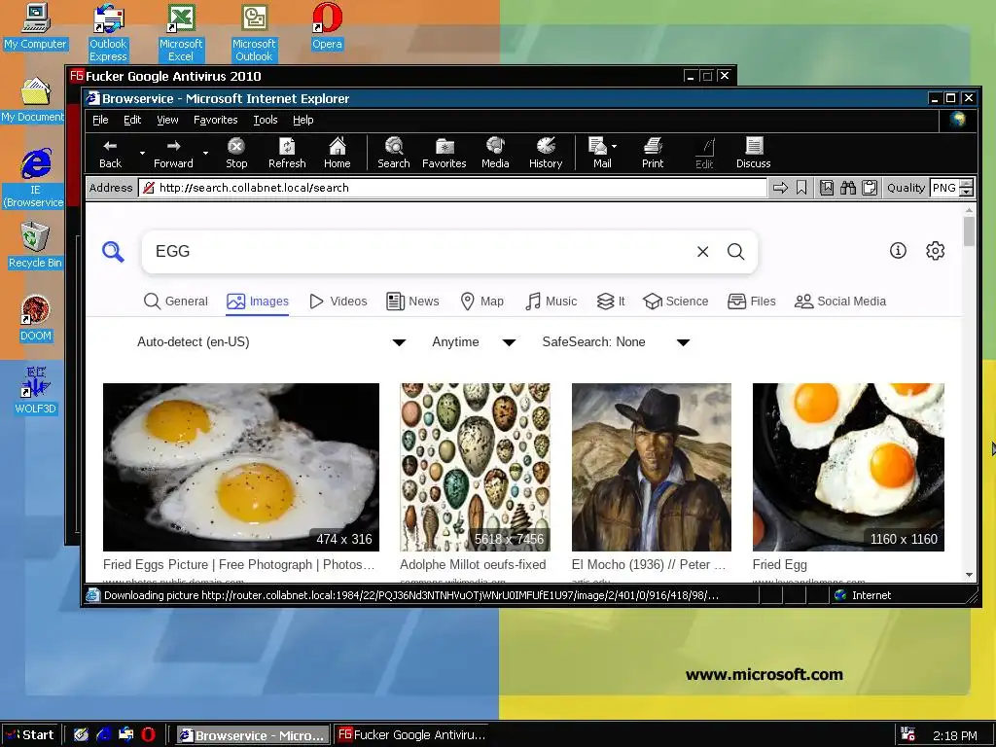
Task: Click the page vertical scrollbar down arrow
Action: 969,575
